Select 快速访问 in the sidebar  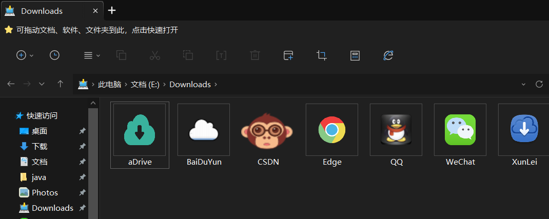click(x=42, y=115)
